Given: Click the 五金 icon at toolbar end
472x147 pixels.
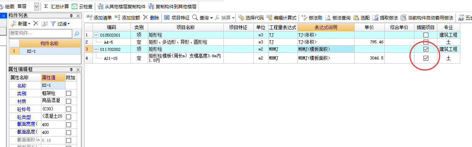Looking at the screenshot, I should pyautogui.click(x=461, y=17).
